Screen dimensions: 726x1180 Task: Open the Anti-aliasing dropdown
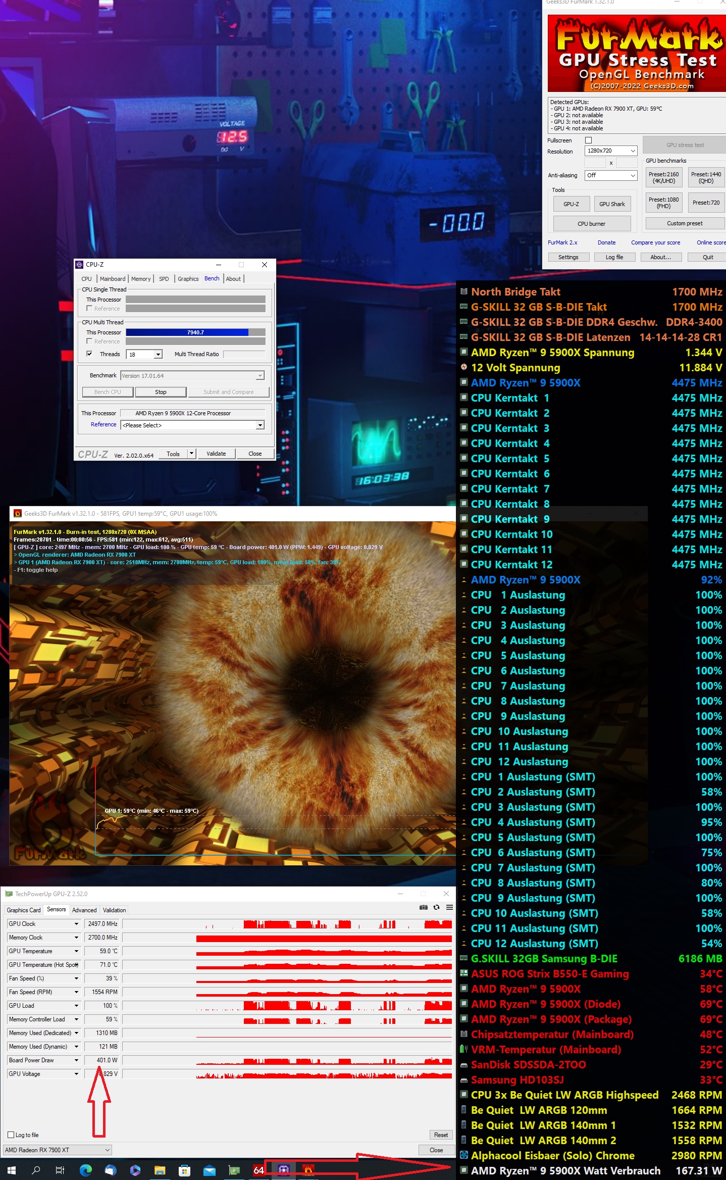pyautogui.click(x=611, y=175)
